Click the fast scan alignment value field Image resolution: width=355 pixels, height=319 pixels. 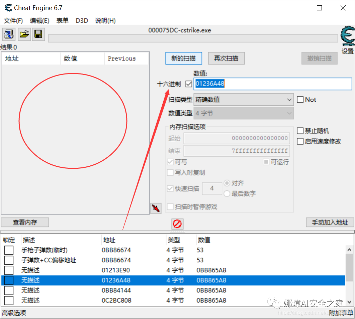click(212, 188)
